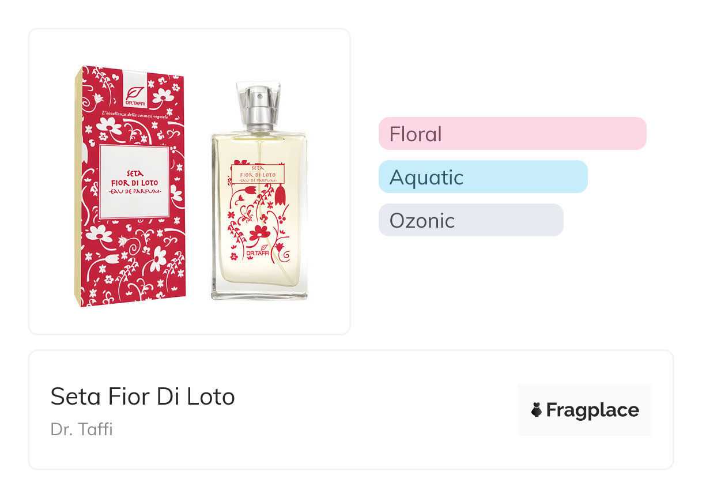Click the white label on the red box

[134, 182]
